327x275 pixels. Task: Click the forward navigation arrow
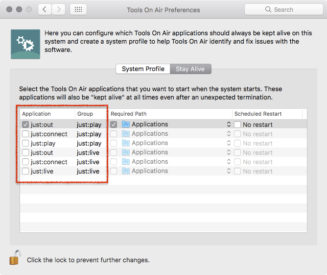59,9
